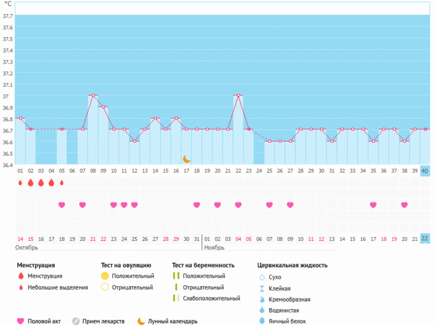Click the gray pill icon beside Прием лекарств
This screenshot has width=435, height=325.
tap(76, 321)
